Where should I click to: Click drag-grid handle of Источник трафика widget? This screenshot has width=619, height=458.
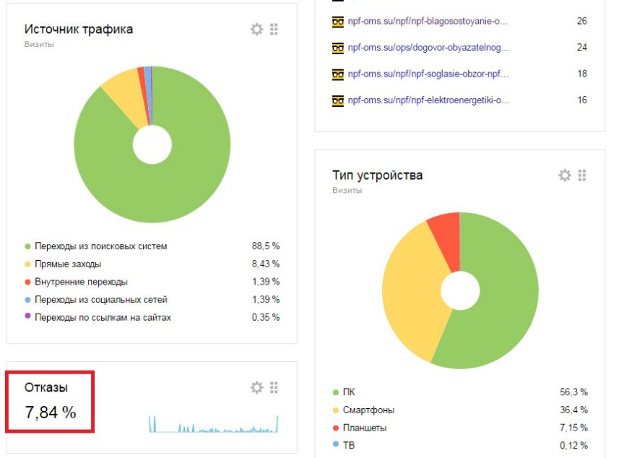click(274, 29)
